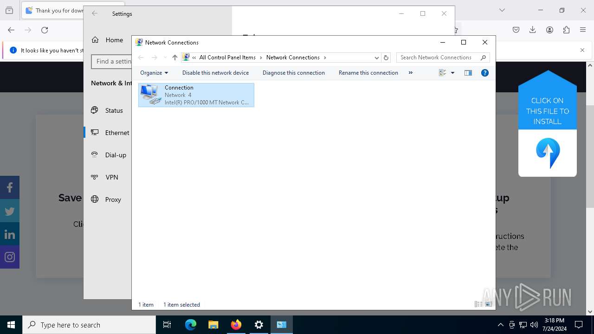Show more toolbar commands chevron

pos(410,73)
